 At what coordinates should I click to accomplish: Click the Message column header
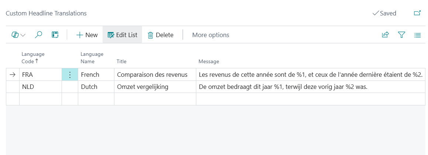tap(208, 61)
